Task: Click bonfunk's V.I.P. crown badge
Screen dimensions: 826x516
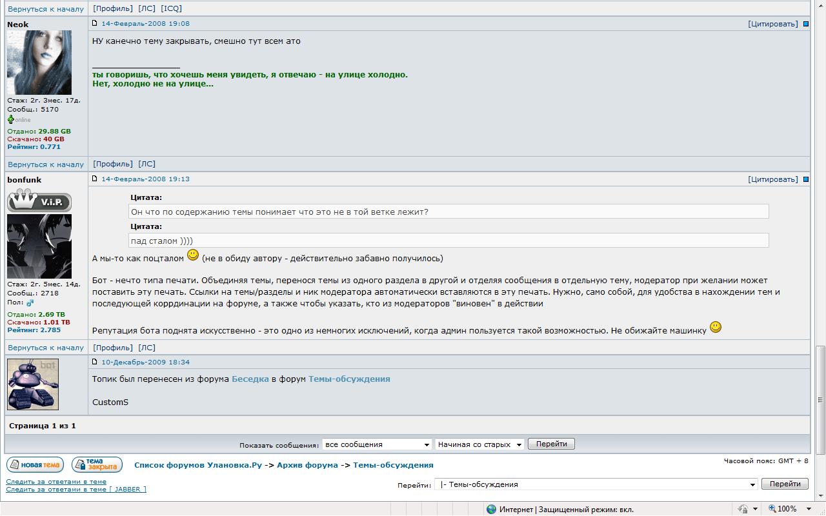Action: (x=39, y=201)
